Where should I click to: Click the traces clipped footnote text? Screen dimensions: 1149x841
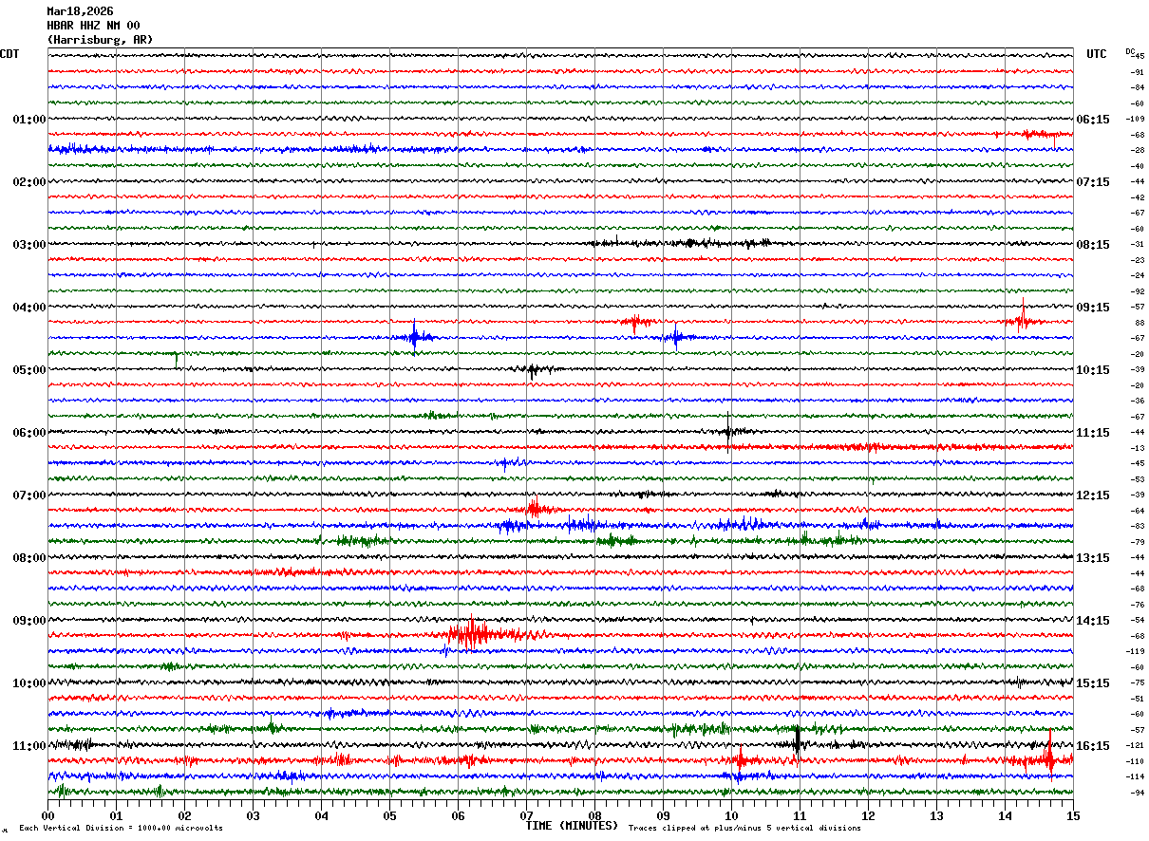pos(744,828)
